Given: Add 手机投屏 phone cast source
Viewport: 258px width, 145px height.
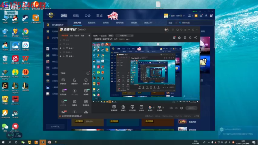Looking at the screenshot, I should coord(132,108).
